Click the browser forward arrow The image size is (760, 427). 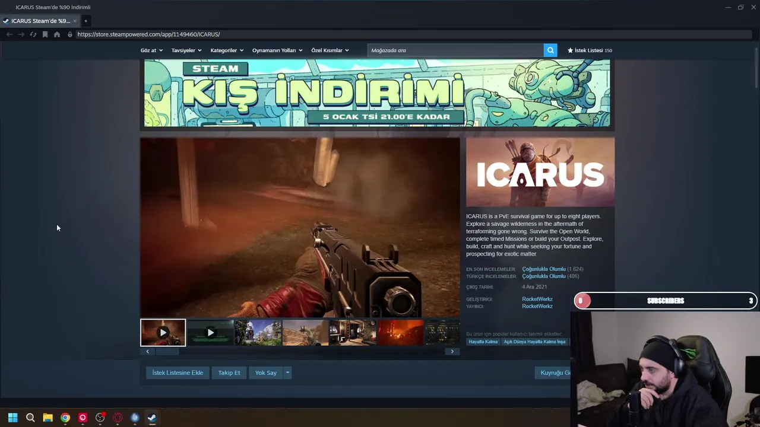tap(21, 34)
